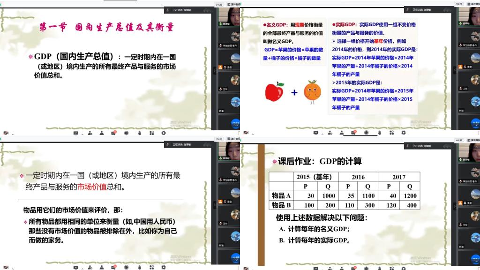Toggle camera in the apple-orange slide window
This screenshot has width=480, height=270.
coord(247,133)
